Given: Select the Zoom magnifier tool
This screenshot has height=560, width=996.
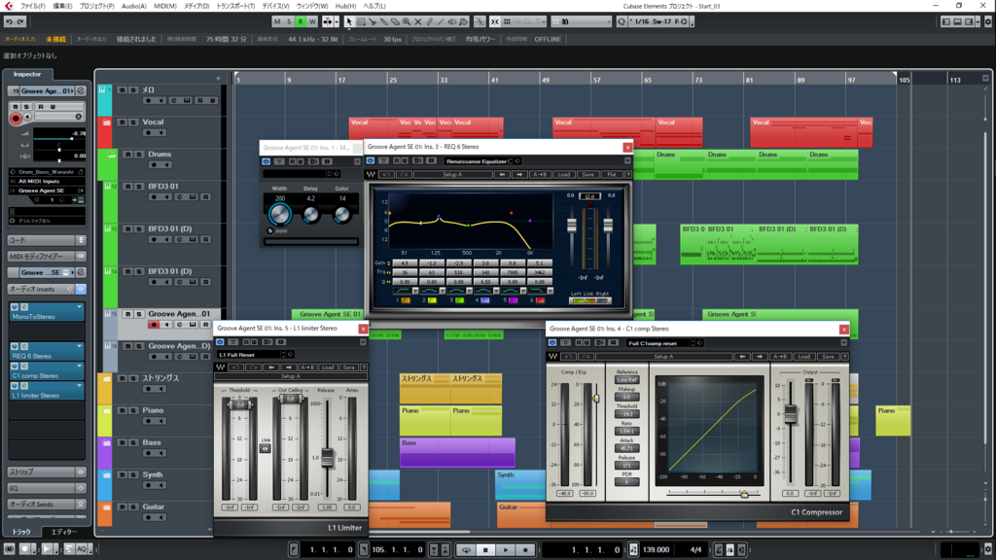Looking at the screenshot, I should pyautogui.click(x=407, y=21).
